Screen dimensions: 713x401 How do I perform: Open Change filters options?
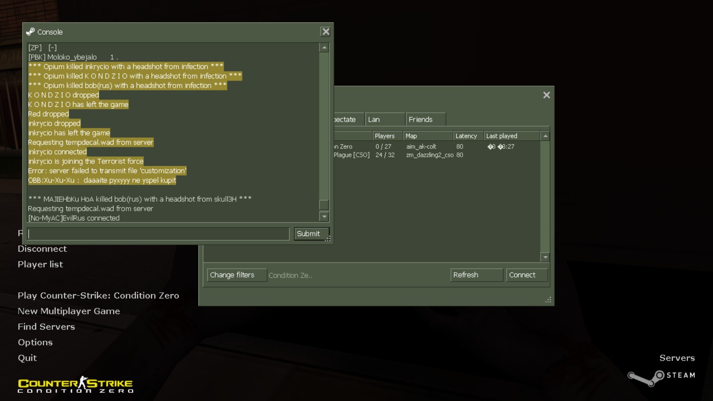click(x=236, y=275)
